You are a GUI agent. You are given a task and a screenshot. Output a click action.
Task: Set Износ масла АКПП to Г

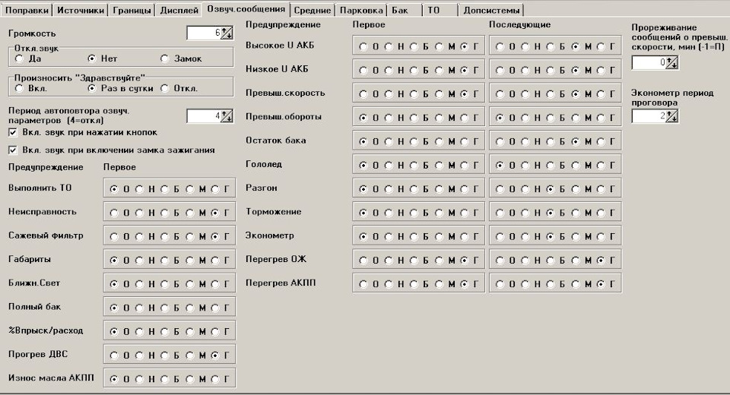(221, 379)
